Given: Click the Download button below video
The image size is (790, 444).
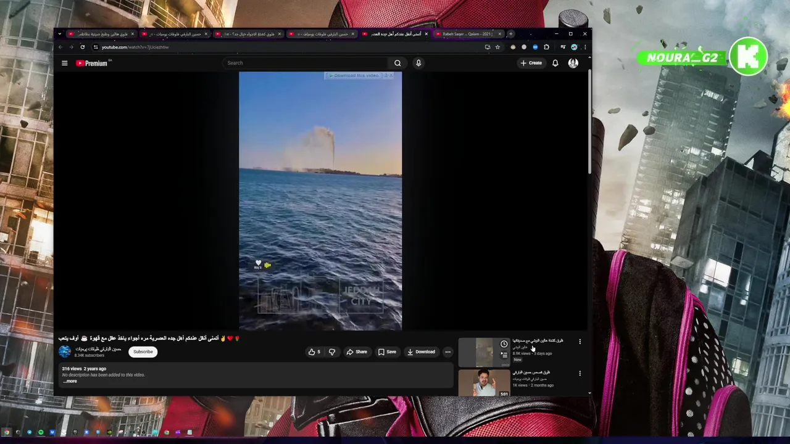Looking at the screenshot, I should [x=421, y=351].
